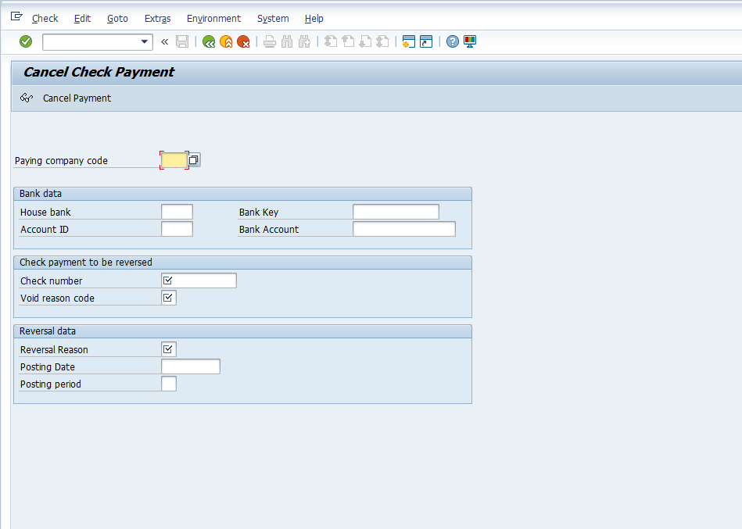Screen dimensions: 742x529
Task: Open the Help menu
Action: [x=314, y=19]
